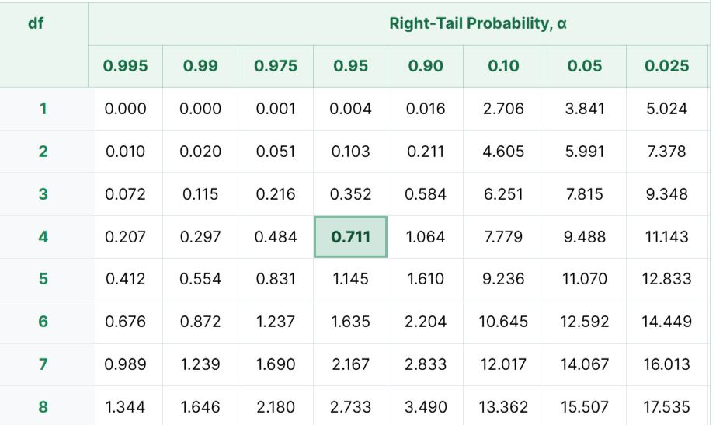Click the 0.99 column header
716x425 pixels.
[x=200, y=66]
